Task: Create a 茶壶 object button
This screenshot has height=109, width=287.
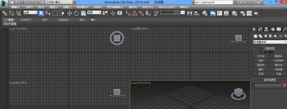Action: pos(261,74)
